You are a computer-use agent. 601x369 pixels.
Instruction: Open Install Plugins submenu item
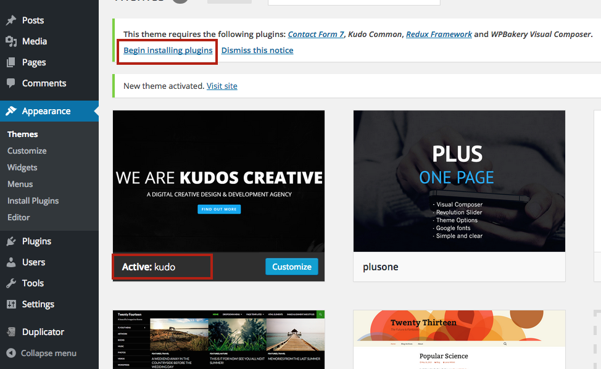[33, 201]
